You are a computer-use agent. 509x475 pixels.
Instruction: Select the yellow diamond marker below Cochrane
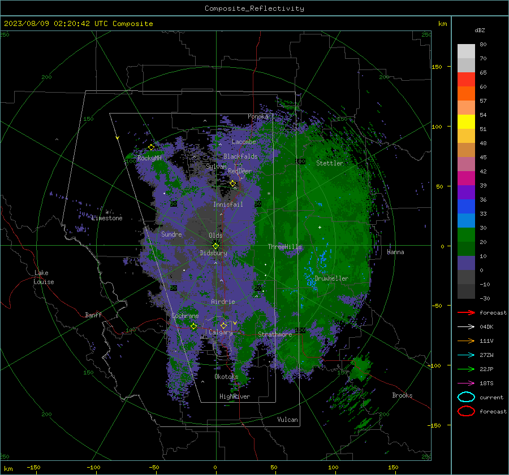(x=194, y=326)
